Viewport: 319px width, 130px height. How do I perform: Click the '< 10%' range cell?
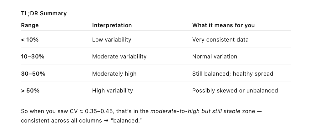(x=30, y=40)
